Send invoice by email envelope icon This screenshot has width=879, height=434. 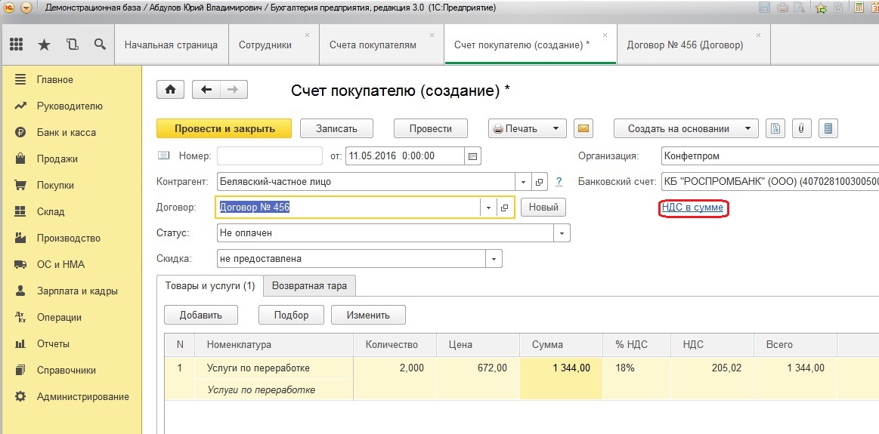coord(583,128)
